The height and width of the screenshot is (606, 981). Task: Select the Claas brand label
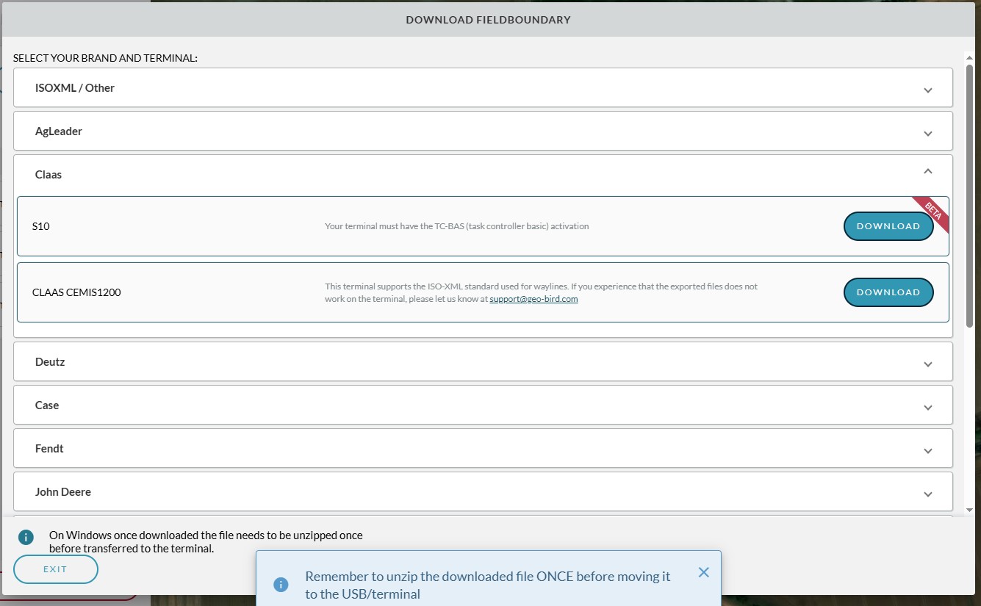pyautogui.click(x=48, y=174)
